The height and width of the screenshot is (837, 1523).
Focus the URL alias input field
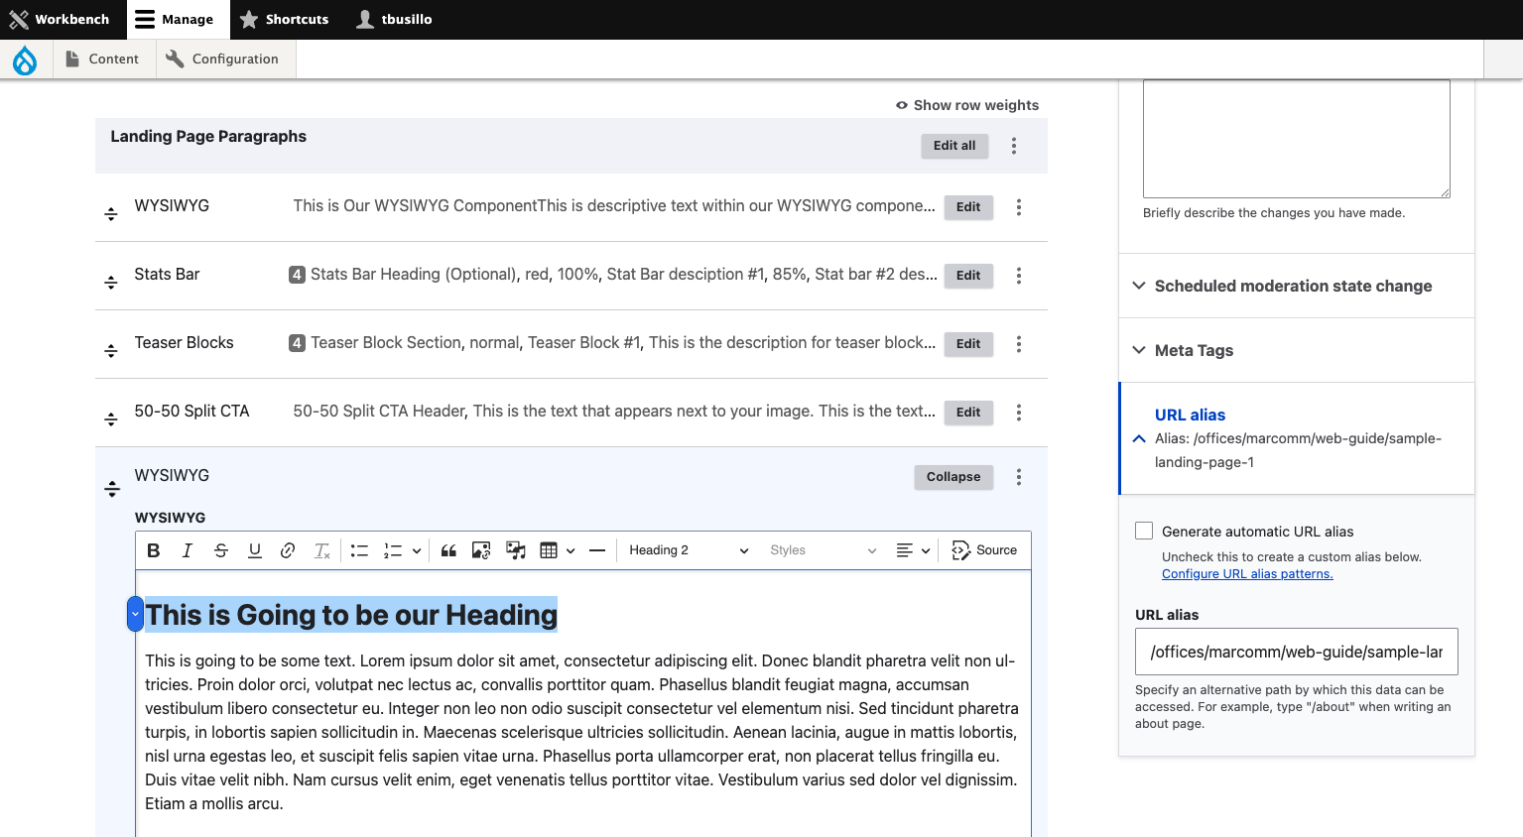coord(1297,652)
